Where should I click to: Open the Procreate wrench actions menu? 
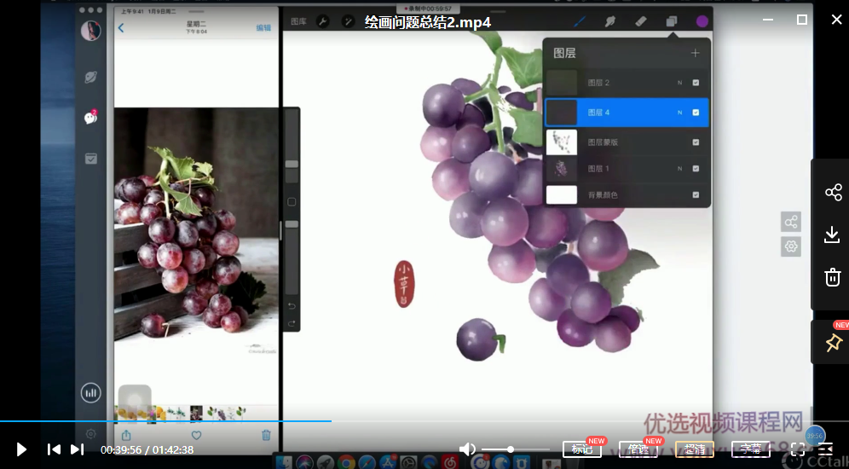[323, 21]
